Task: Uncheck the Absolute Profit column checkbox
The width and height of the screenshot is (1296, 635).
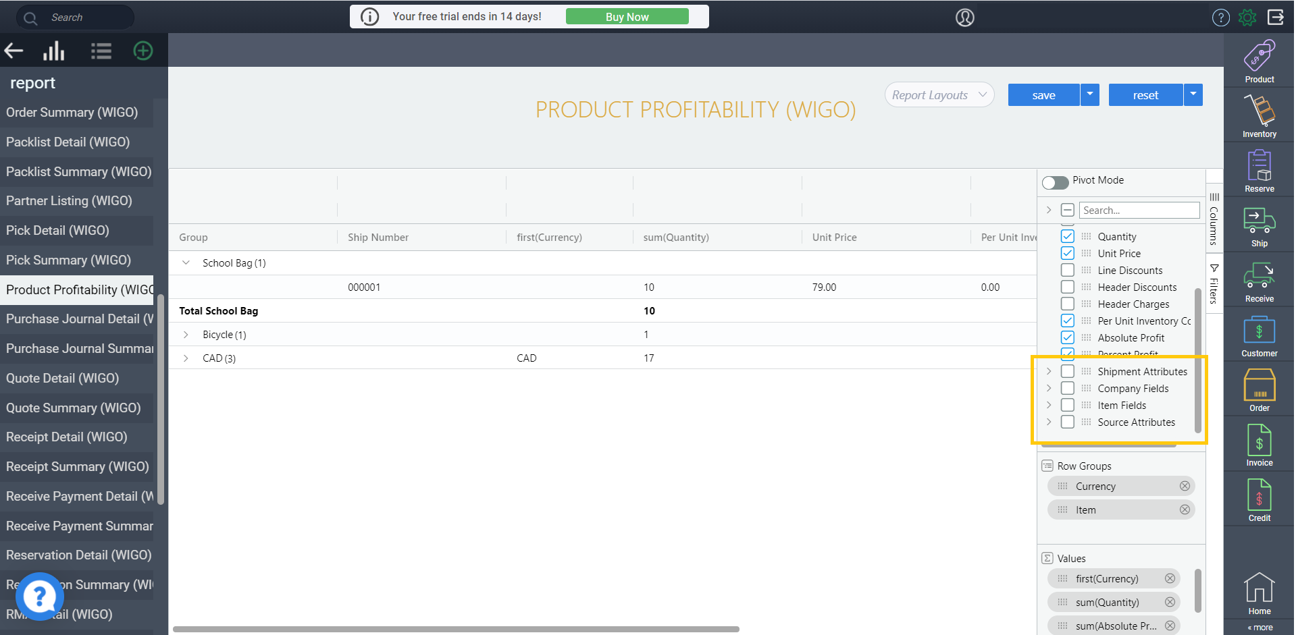Action: click(x=1067, y=337)
